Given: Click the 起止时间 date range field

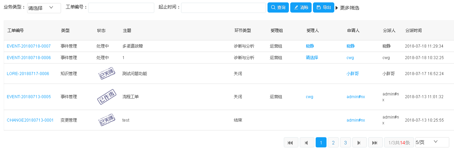Looking at the screenshot, I should click(x=223, y=8).
